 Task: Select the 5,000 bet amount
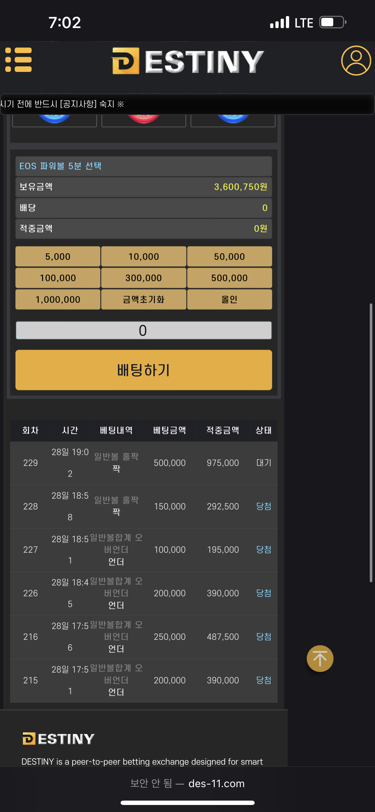[x=58, y=256]
